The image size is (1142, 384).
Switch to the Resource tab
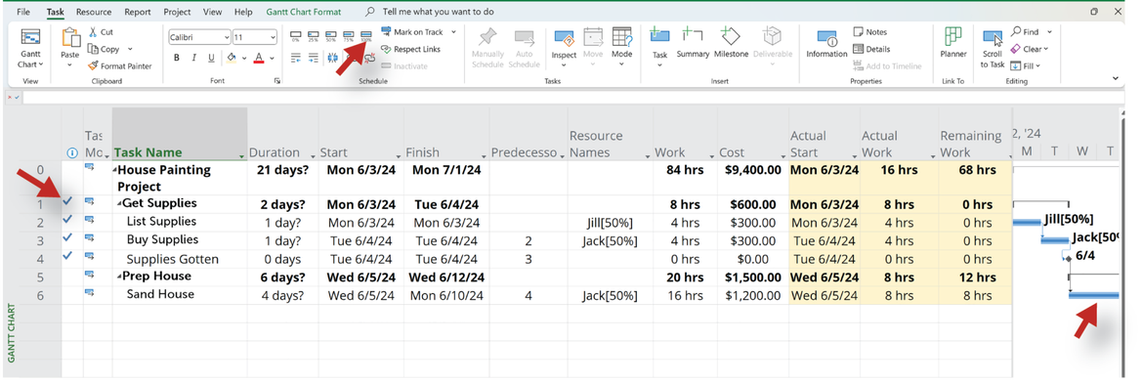click(94, 12)
